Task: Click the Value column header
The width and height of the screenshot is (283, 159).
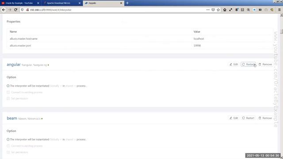Action: (197, 31)
